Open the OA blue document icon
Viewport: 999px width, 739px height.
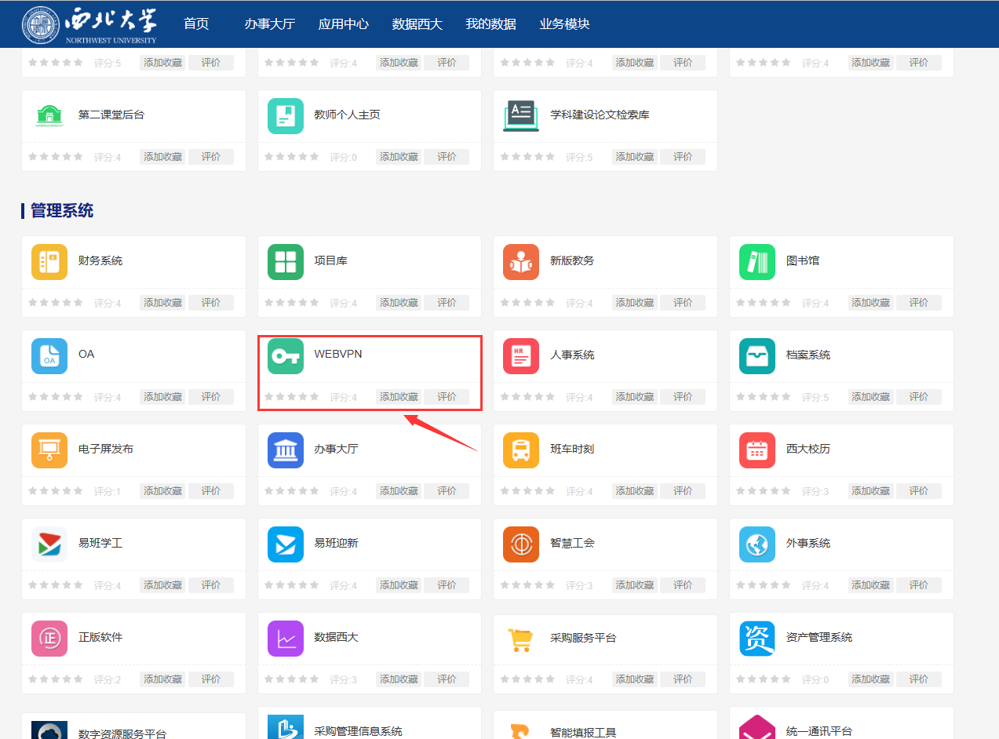point(49,356)
